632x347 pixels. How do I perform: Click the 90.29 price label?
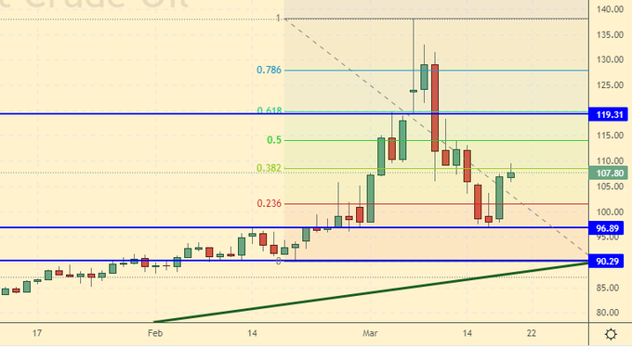(607, 262)
